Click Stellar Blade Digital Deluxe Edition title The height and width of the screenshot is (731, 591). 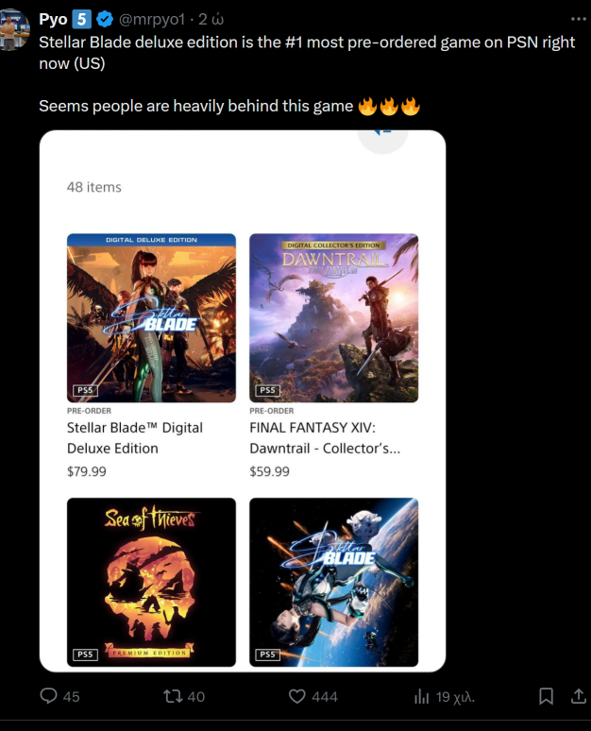[x=135, y=438]
